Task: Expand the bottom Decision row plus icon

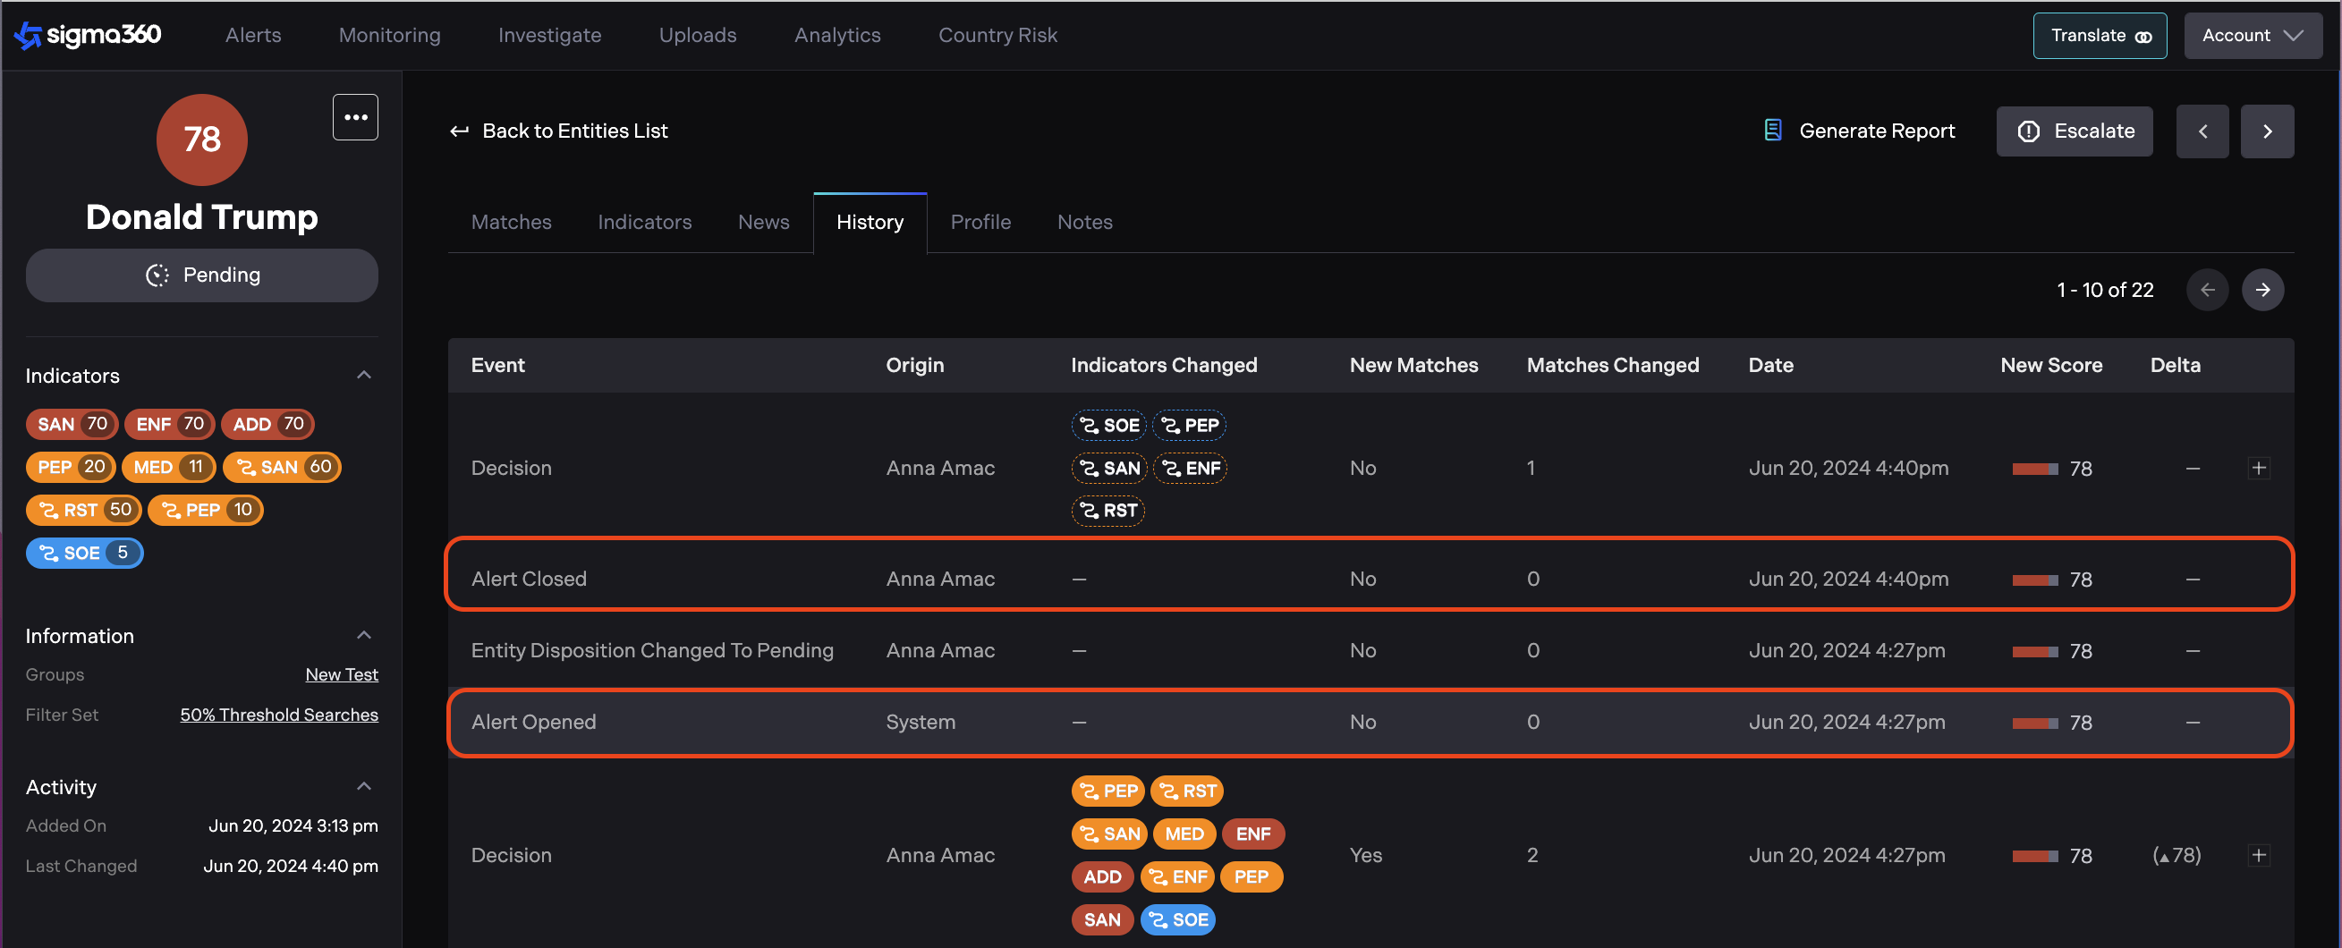Action: pyautogui.click(x=2258, y=855)
